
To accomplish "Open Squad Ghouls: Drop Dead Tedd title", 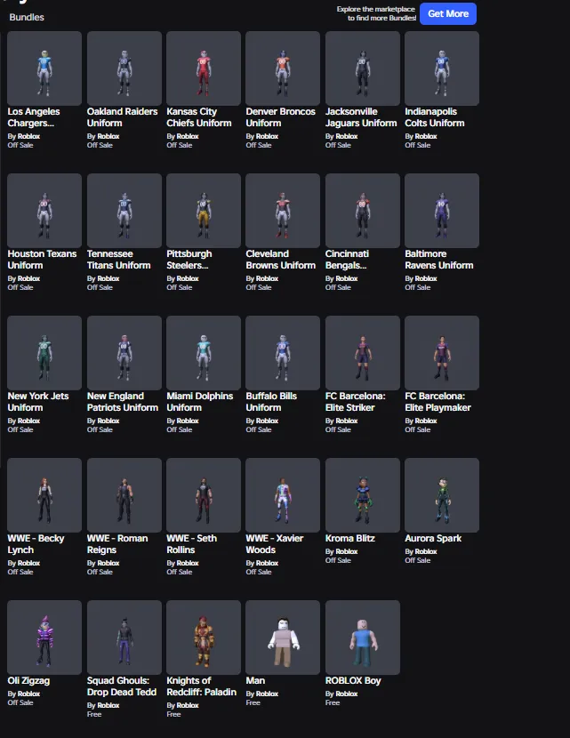I will coord(122,686).
